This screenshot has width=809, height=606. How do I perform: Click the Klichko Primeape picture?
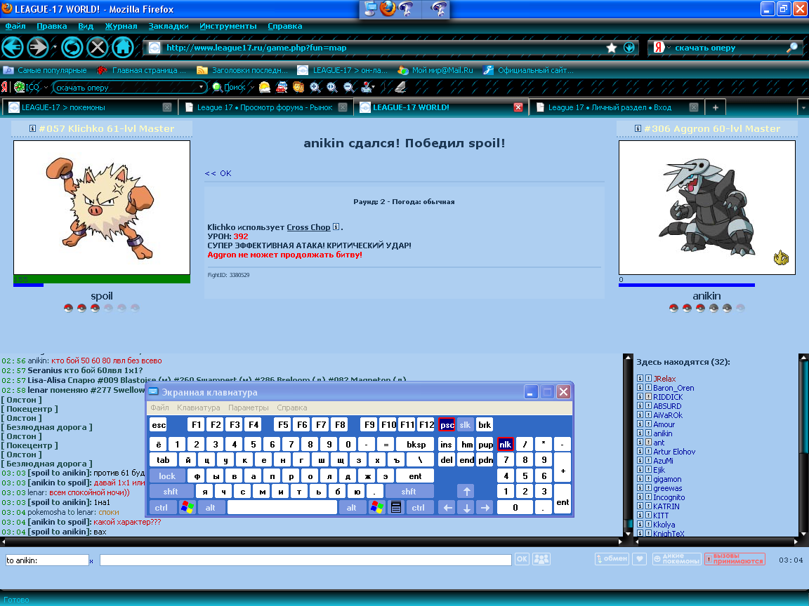tap(102, 208)
